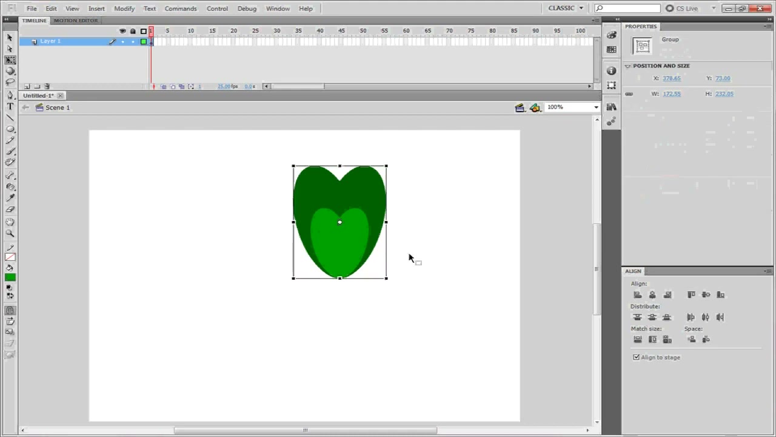The height and width of the screenshot is (437, 776).
Task: Click New Layer icon in timeline
Action: pyautogui.click(x=27, y=87)
